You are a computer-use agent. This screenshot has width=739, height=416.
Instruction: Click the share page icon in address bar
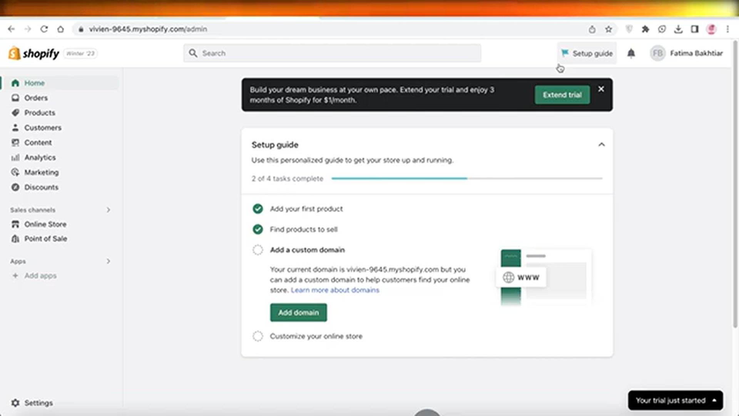click(x=592, y=29)
